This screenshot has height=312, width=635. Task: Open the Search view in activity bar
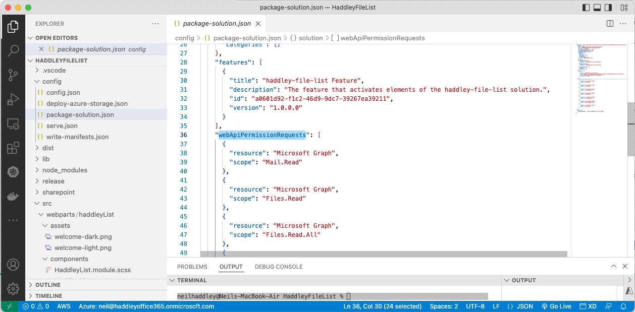13,50
